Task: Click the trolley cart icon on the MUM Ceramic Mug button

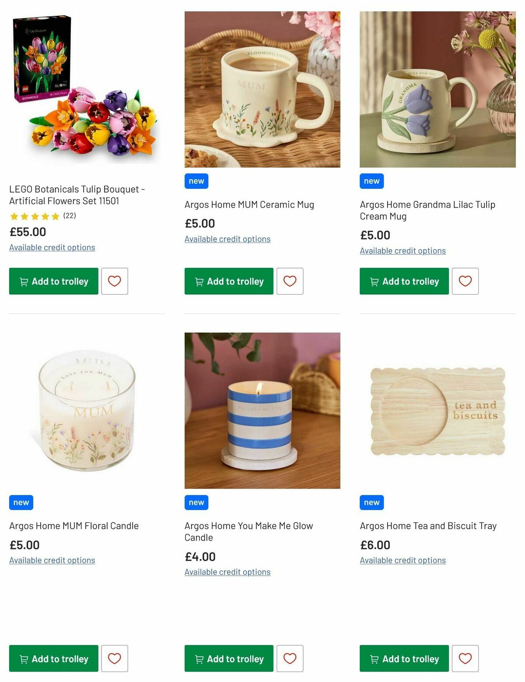Action: (x=200, y=281)
